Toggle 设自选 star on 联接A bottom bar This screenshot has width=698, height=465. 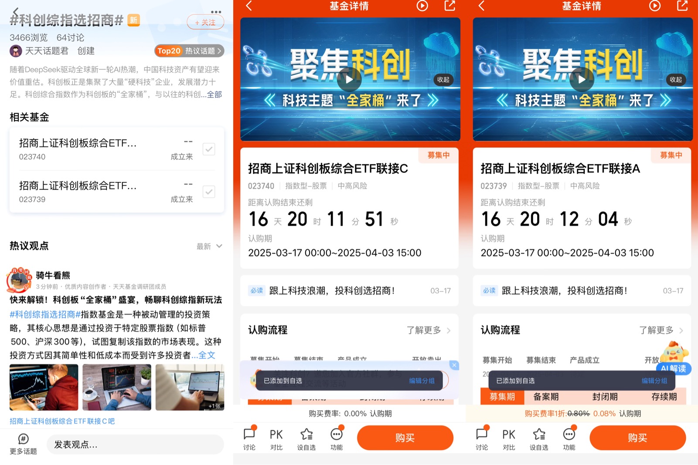pos(539,439)
